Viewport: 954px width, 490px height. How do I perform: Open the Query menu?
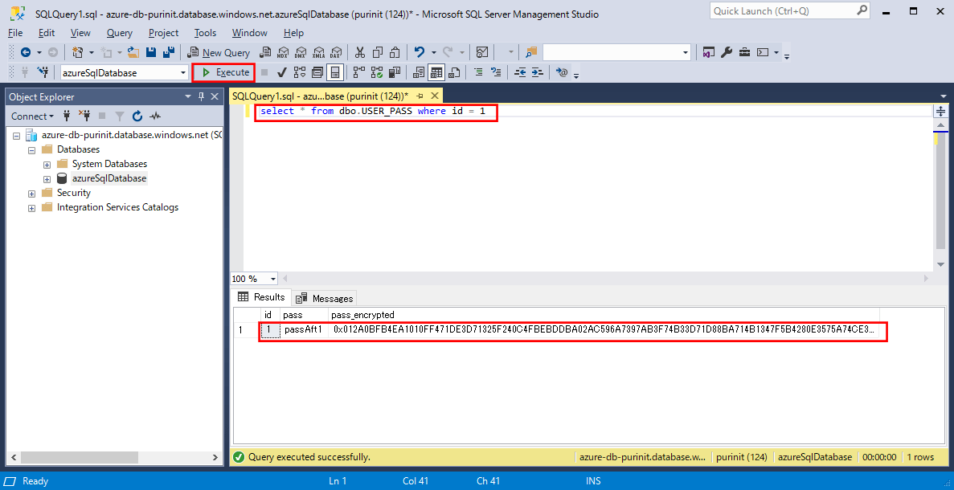point(119,34)
